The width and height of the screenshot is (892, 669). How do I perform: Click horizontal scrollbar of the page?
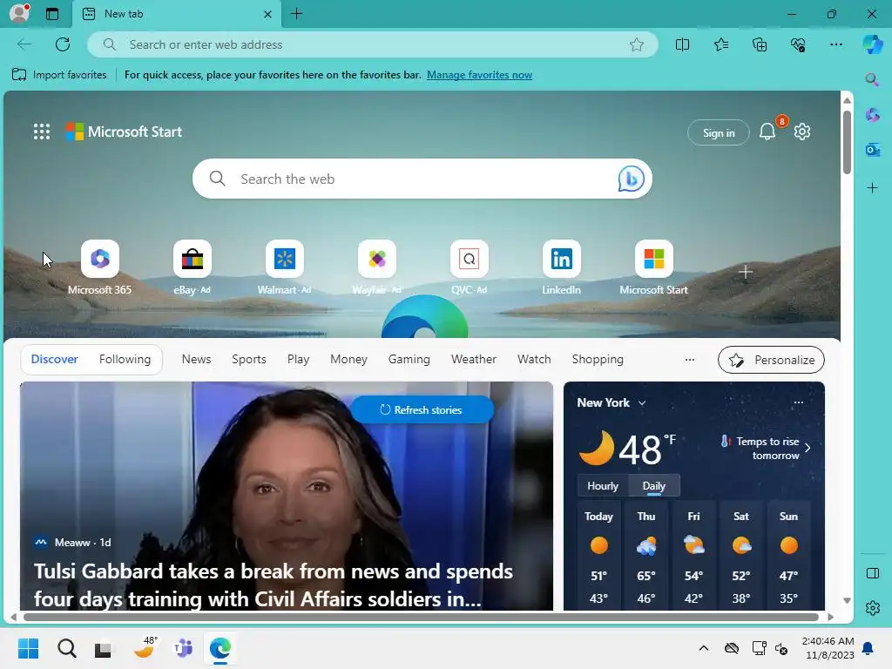(x=421, y=617)
